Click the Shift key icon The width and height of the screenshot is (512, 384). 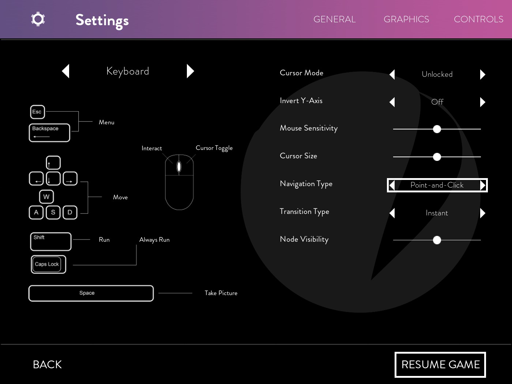(x=50, y=241)
